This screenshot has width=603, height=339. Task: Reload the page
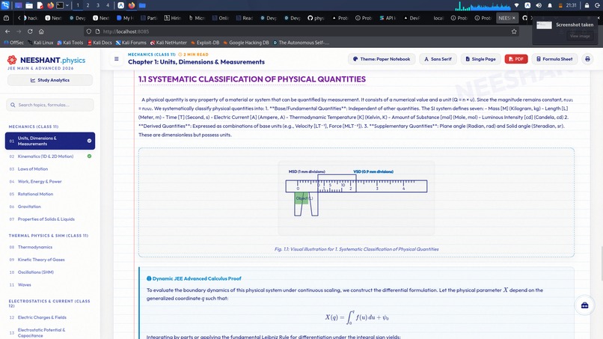pos(30,31)
